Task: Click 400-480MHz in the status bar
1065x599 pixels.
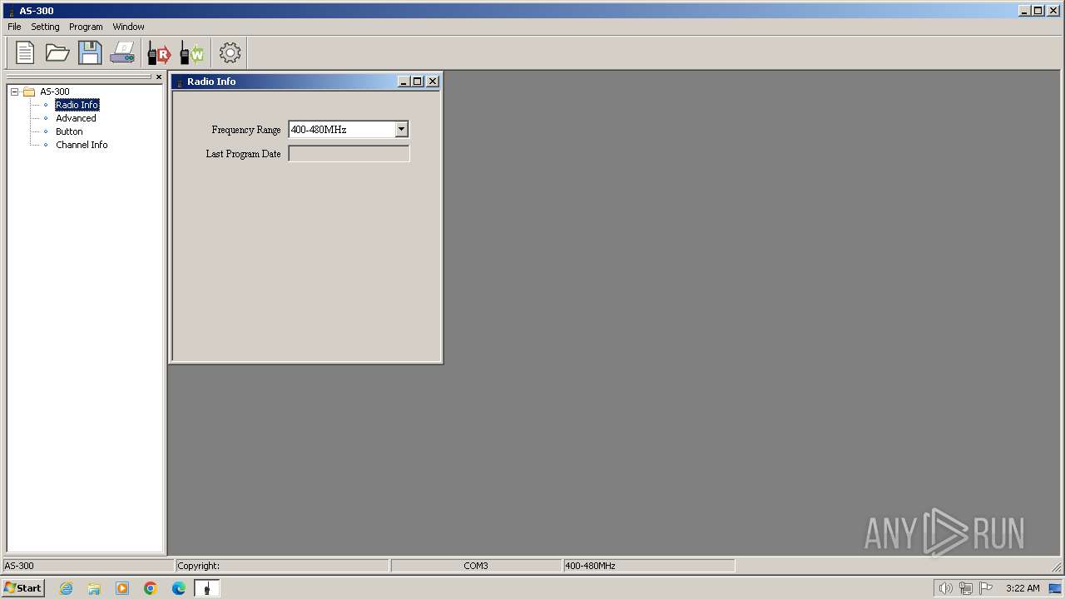Action: pos(590,566)
